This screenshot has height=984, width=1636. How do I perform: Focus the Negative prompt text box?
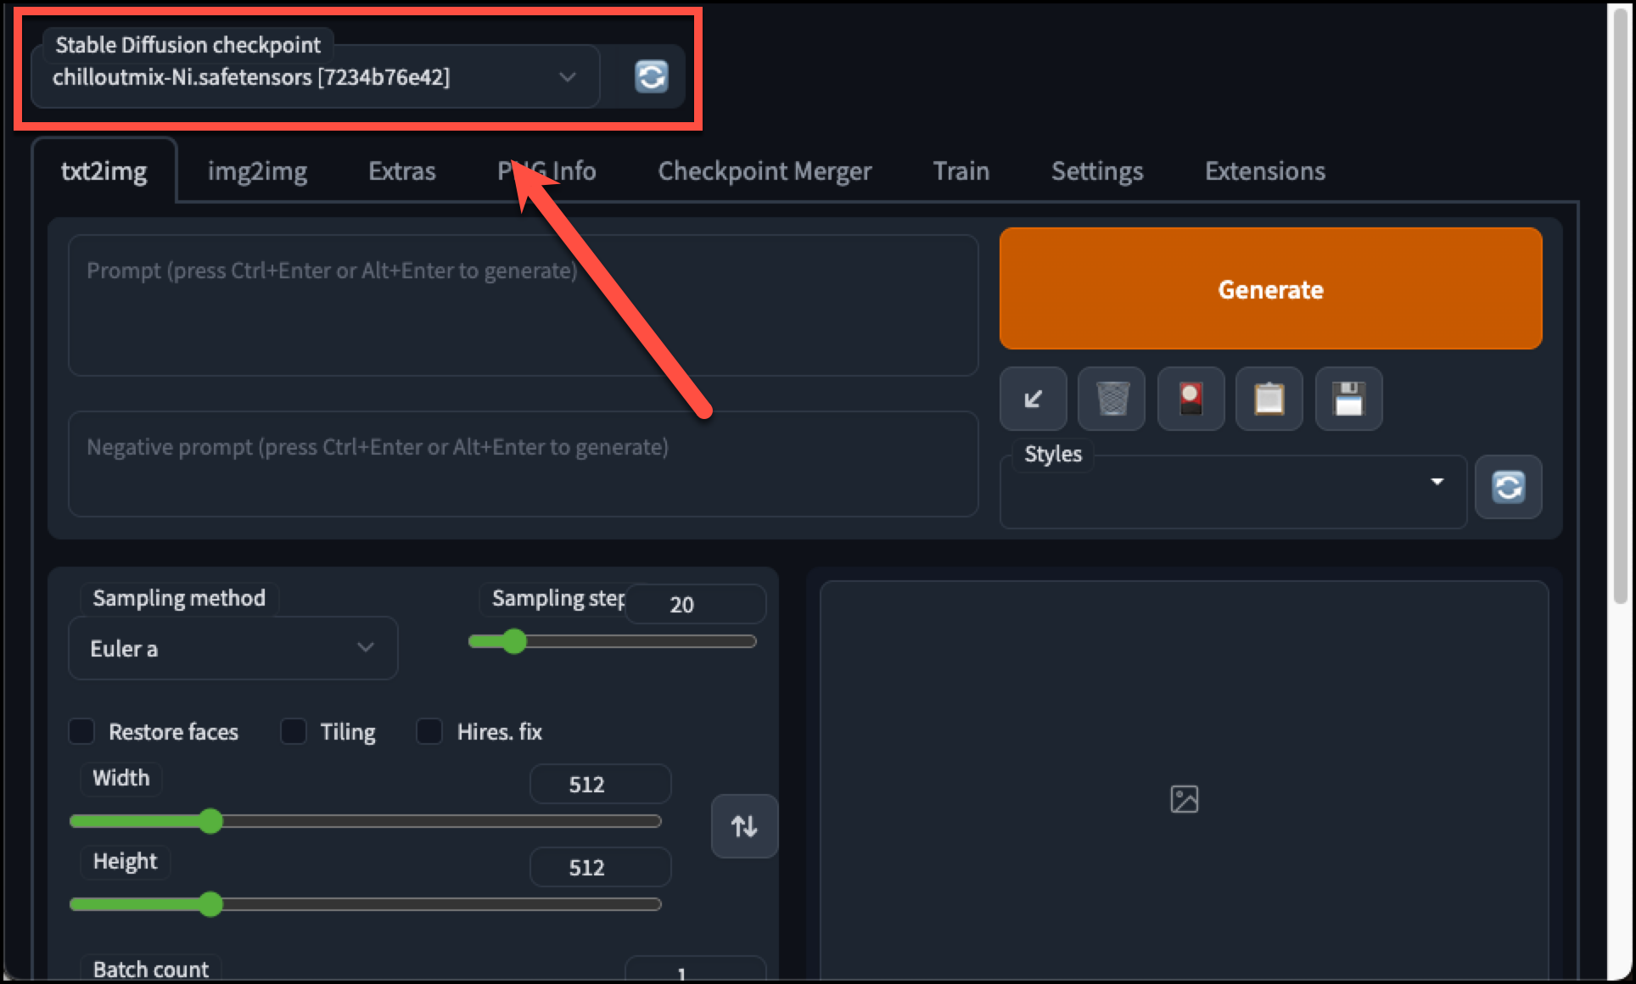(x=523, y=464)
